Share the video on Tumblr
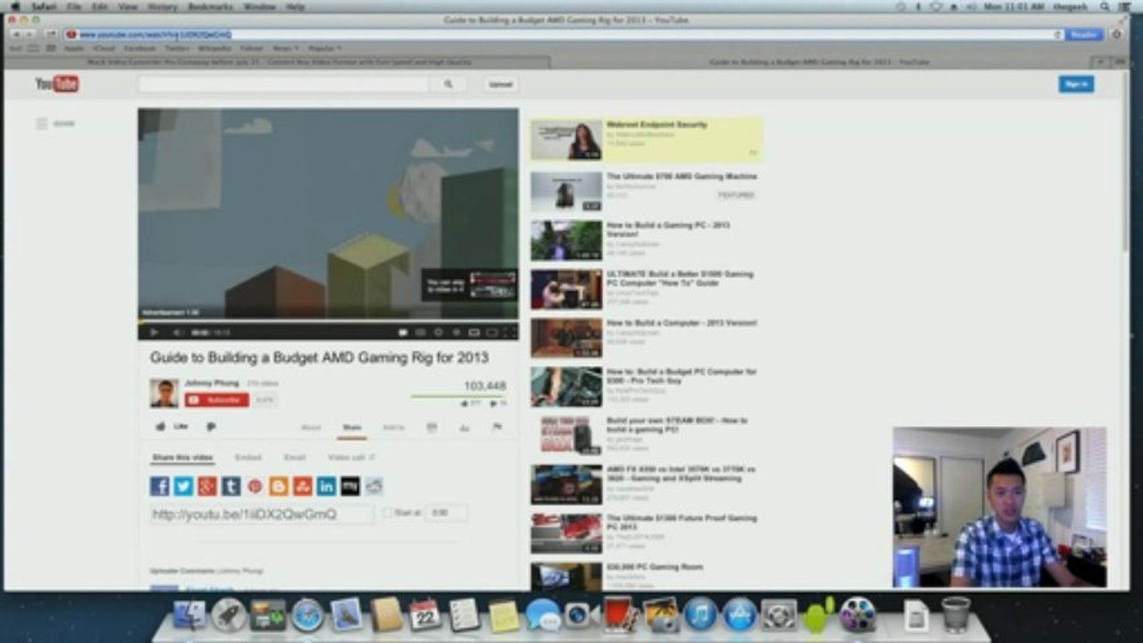The height and width of the screenshot is (643, 1143). click(x=231, y=486)
